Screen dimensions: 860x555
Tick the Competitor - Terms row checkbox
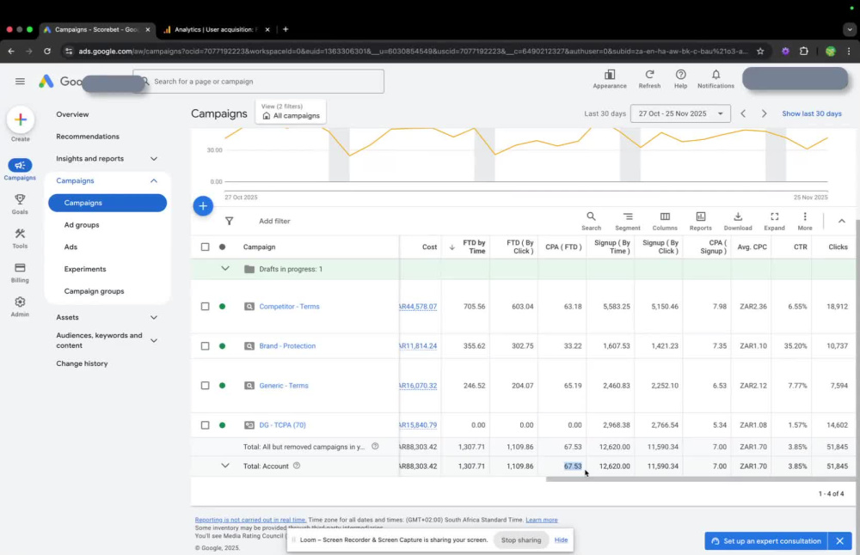click(206, 306)
